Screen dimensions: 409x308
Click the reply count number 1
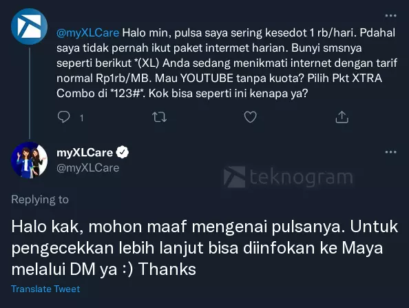point(82,119)
